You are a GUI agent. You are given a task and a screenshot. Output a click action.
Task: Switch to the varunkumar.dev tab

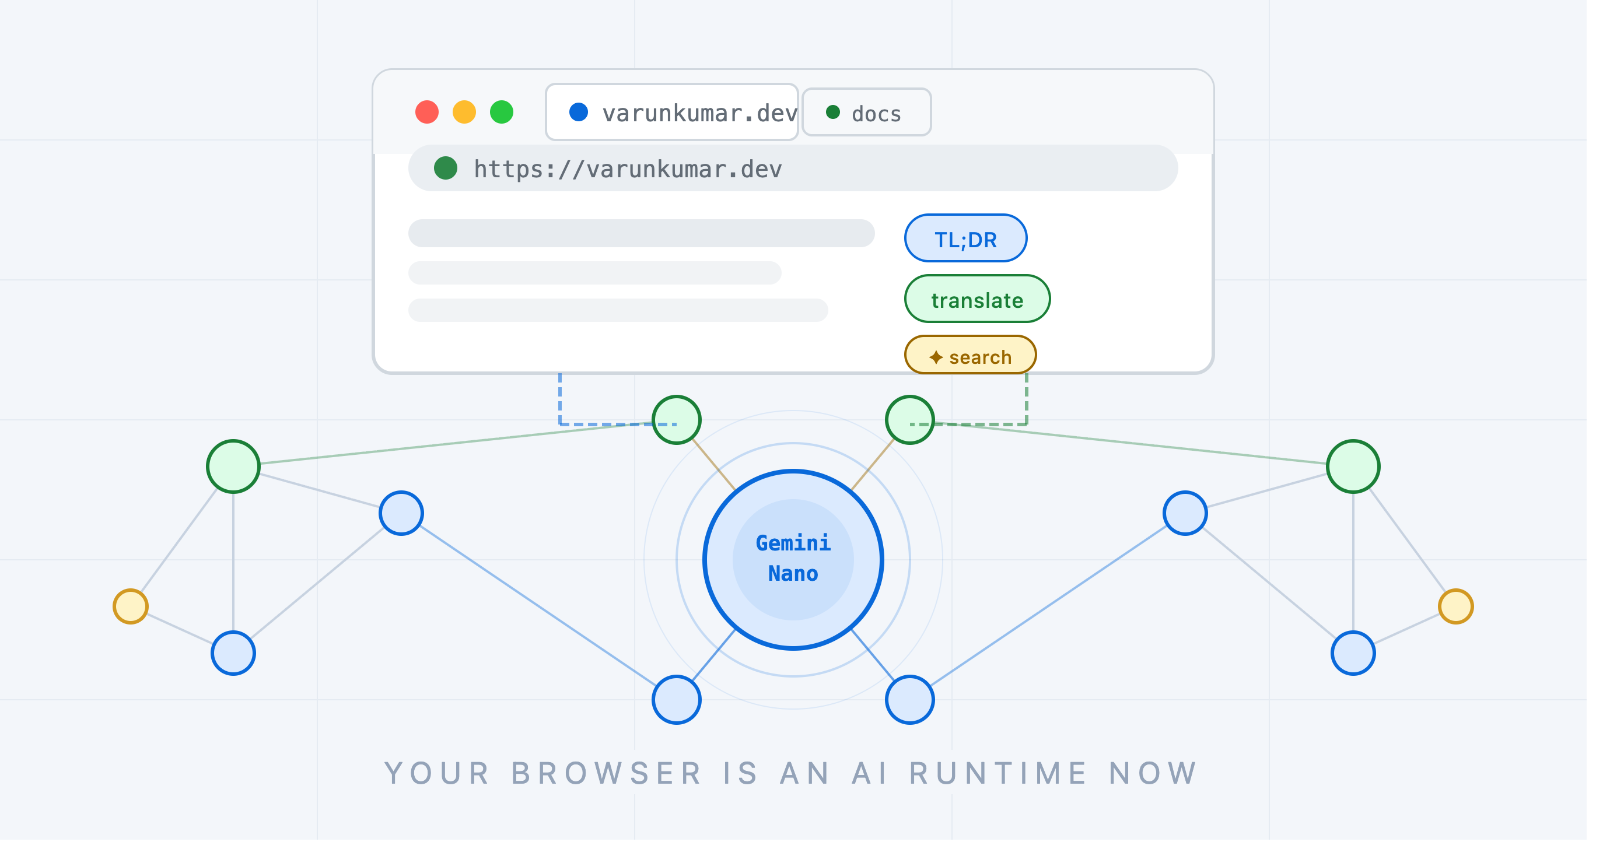coord(672,112)
